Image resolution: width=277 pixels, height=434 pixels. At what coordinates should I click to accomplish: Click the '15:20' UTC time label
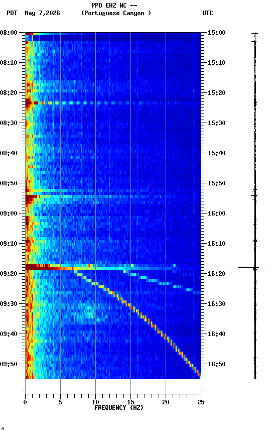tap(217, 93)
